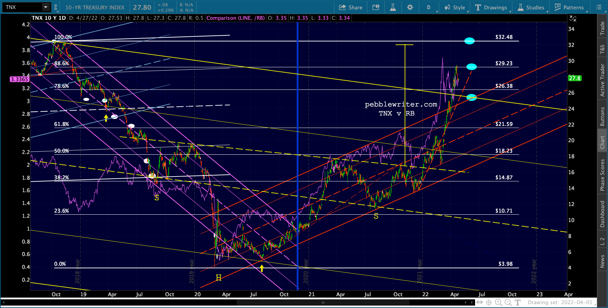Click the TNX 10 Y 1D chart label
The image size is (608, 308).
(x=49, y=18)
